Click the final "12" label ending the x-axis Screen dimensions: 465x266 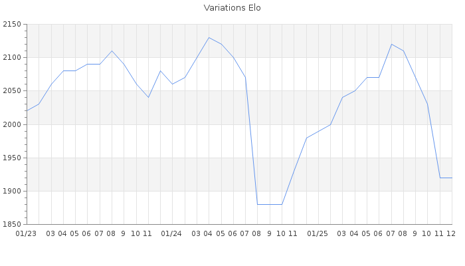[450, 233]
